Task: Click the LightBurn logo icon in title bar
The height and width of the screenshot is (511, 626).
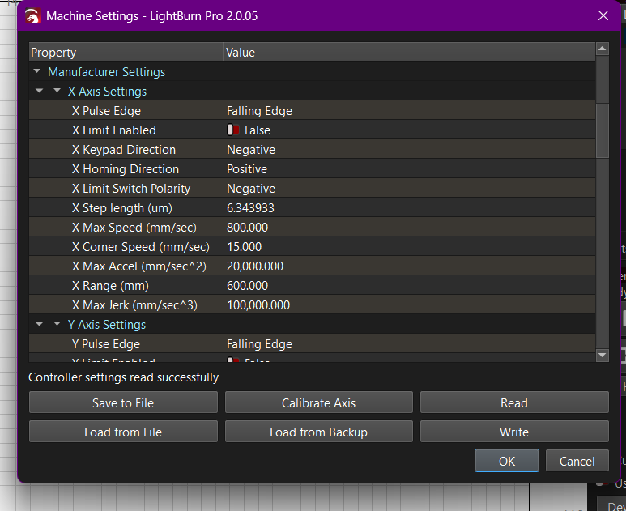Action: point(33,16)
